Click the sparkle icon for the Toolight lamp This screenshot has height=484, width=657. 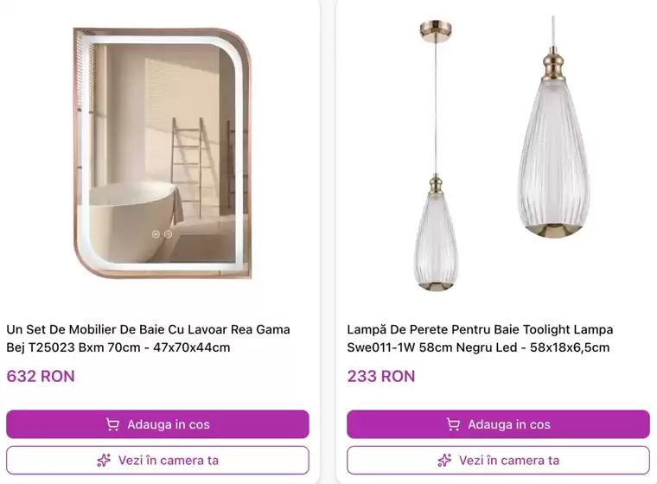tap(444, 460)
